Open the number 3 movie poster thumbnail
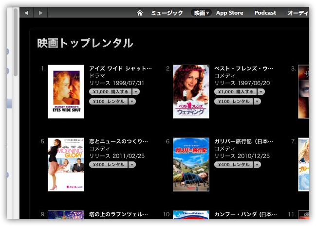 tap(303, 91)
